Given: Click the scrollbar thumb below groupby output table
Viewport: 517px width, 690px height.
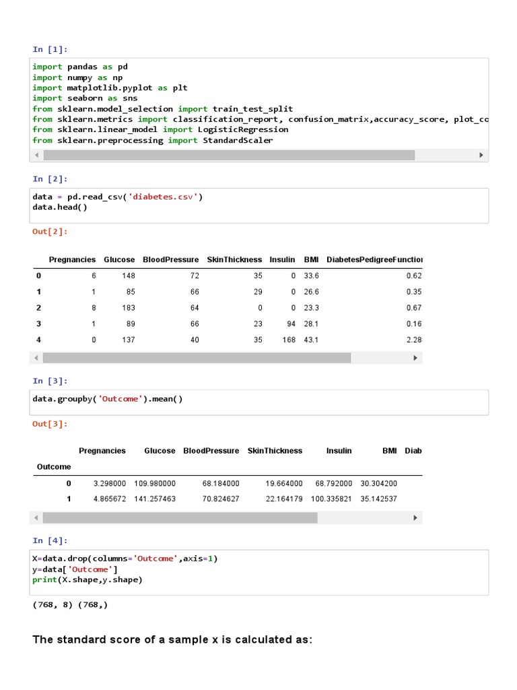Looking at the screenshot, I should (x=180, y=517).
